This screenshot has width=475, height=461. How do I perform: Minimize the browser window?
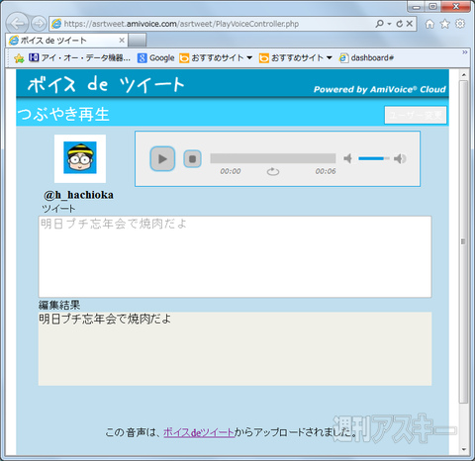click(x=417, y=7)
